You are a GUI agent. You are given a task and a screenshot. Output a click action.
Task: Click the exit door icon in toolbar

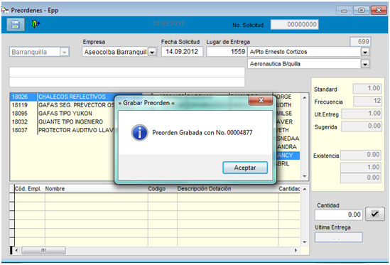coord(36,24)
